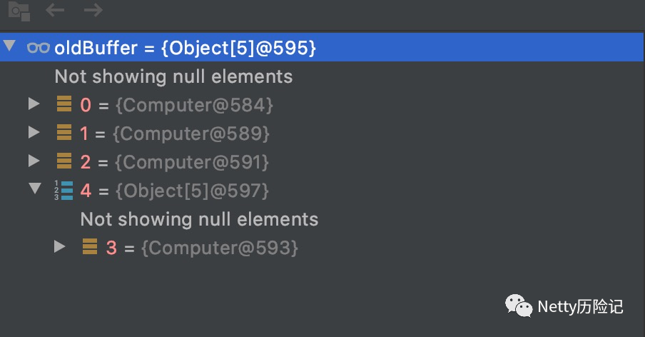This screenshot has width=645, height=337.
Task: Click the field icon for element 3
Action: (90, 248)
